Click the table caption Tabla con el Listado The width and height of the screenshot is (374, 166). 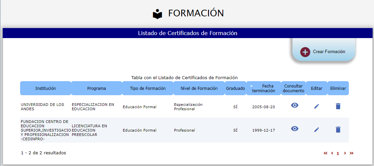(x=184, y=78)
